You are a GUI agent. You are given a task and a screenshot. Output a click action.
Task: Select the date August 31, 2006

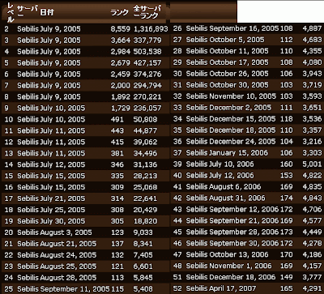pos(237,198)
